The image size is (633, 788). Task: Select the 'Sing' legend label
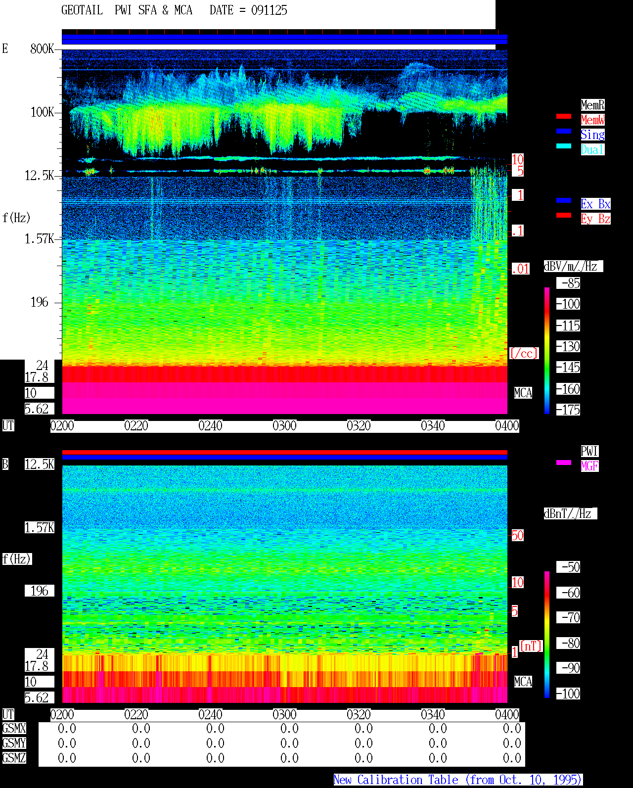[x=592, y=135]
